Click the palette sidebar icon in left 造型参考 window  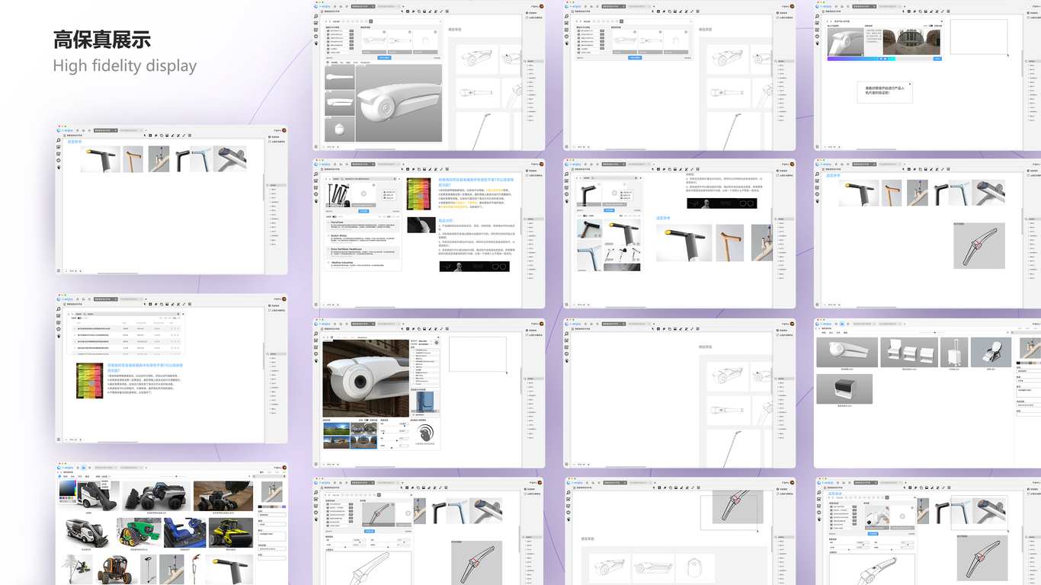coord(59,168)
